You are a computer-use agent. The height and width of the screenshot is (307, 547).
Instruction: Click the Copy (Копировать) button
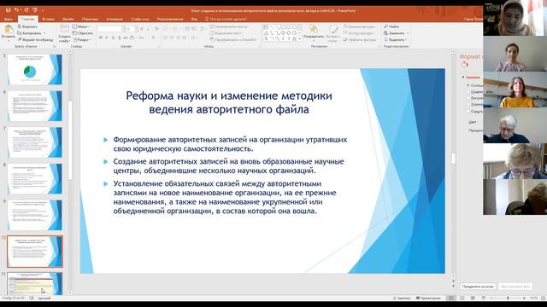pyautogui.click(x=30, y=33)
